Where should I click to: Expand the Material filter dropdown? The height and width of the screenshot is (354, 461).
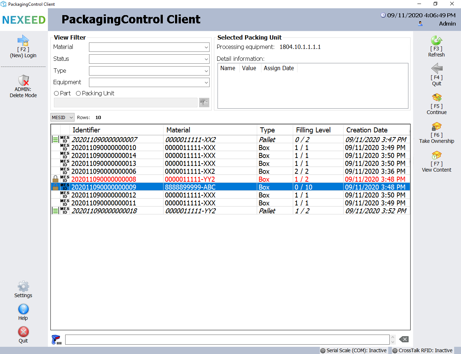[206, 47]
